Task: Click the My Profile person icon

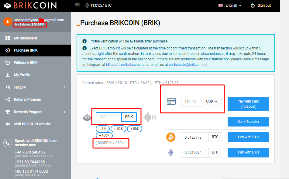Action: pyautogui.click(x=8, y=75)
